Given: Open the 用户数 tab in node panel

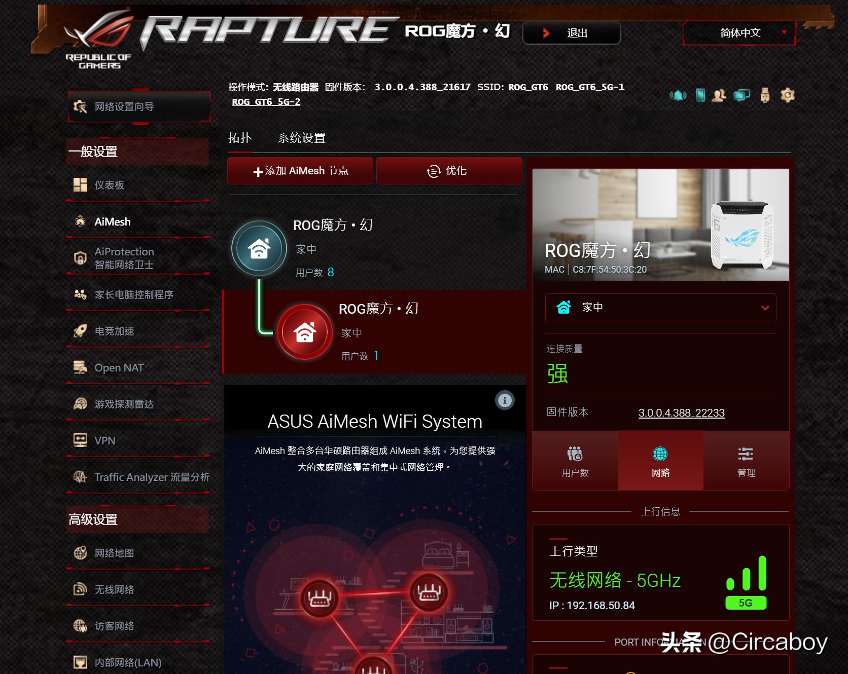Looking at the screenshot, I should coord(575,461).
